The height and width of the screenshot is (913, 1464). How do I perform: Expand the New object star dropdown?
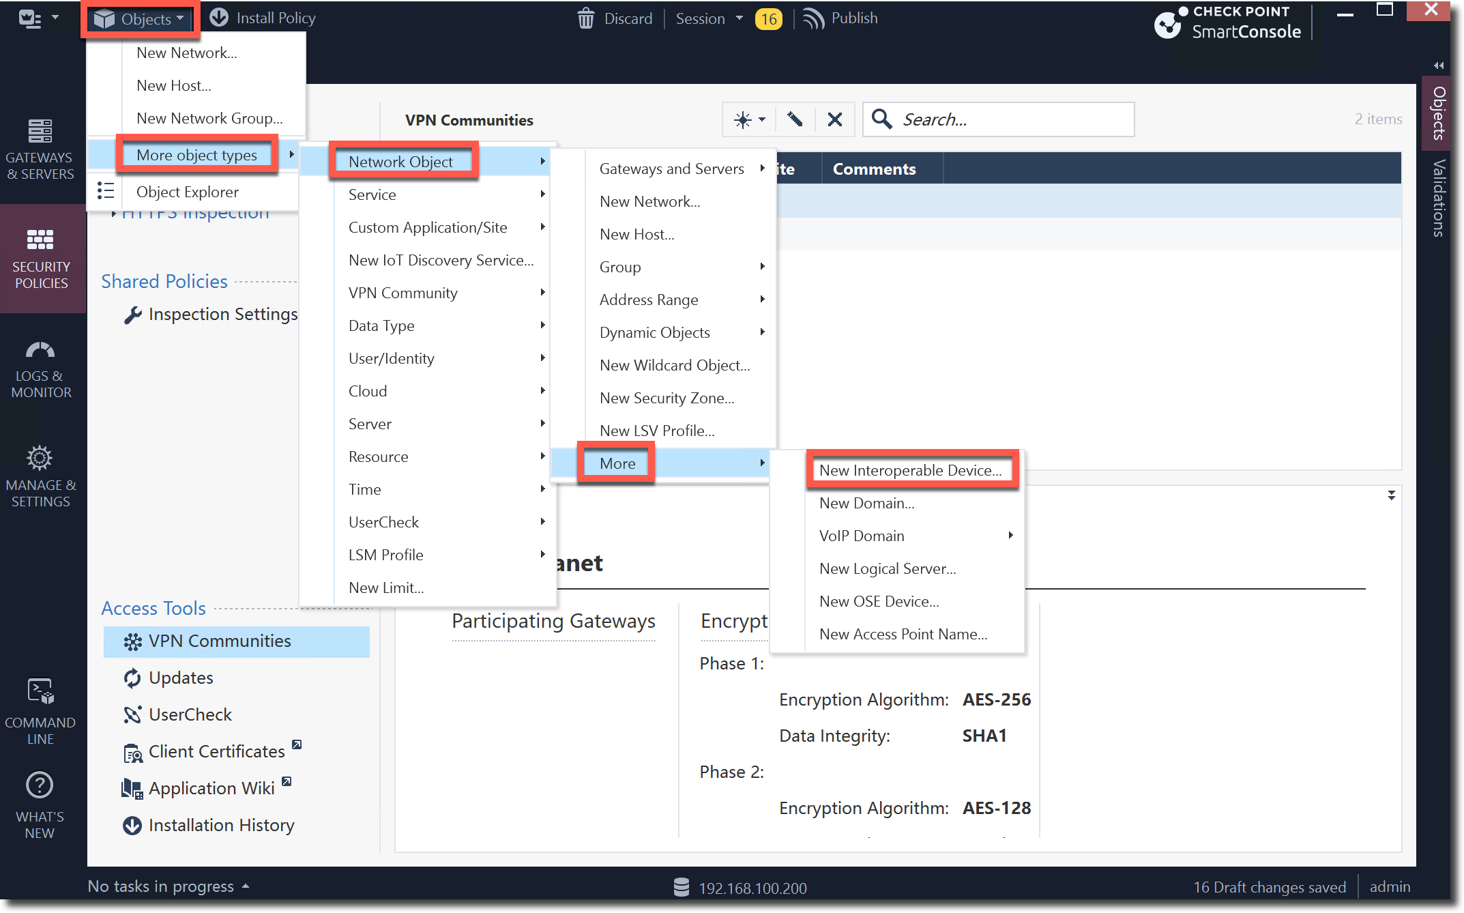[749, 119]
